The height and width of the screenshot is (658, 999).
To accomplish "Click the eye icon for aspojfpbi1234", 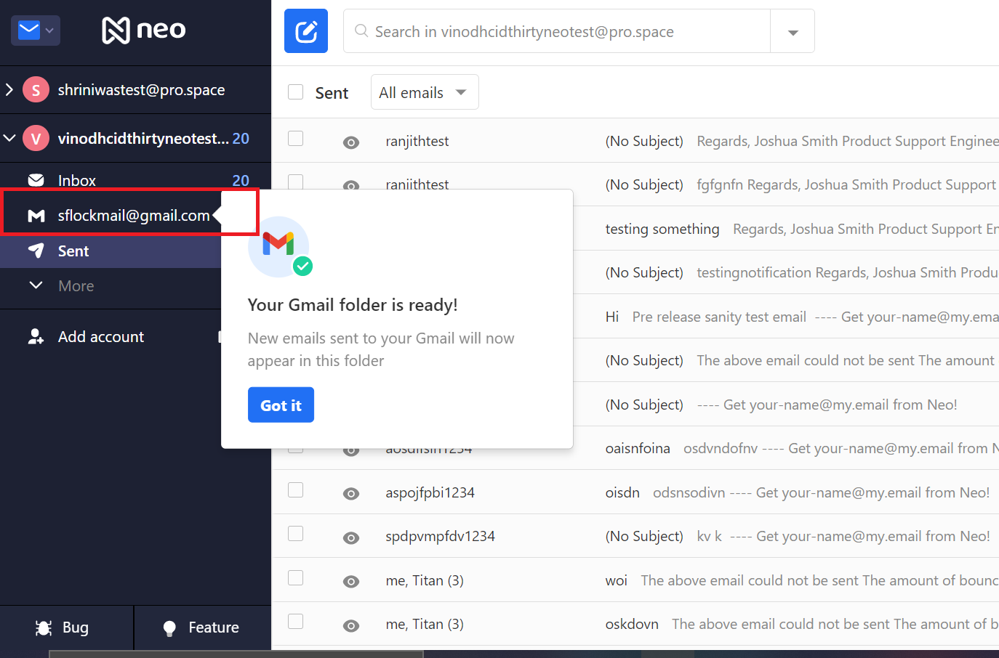I will [351, 494].
